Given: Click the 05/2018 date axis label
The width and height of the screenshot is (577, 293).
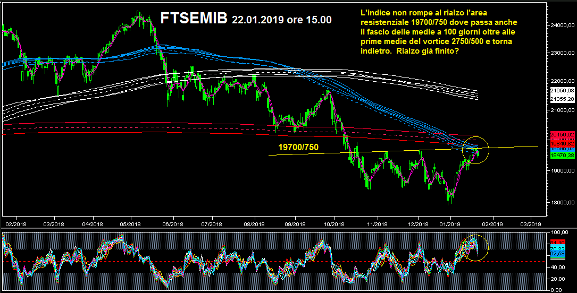Looking at the screenshot, I should [x=132, y=223].
